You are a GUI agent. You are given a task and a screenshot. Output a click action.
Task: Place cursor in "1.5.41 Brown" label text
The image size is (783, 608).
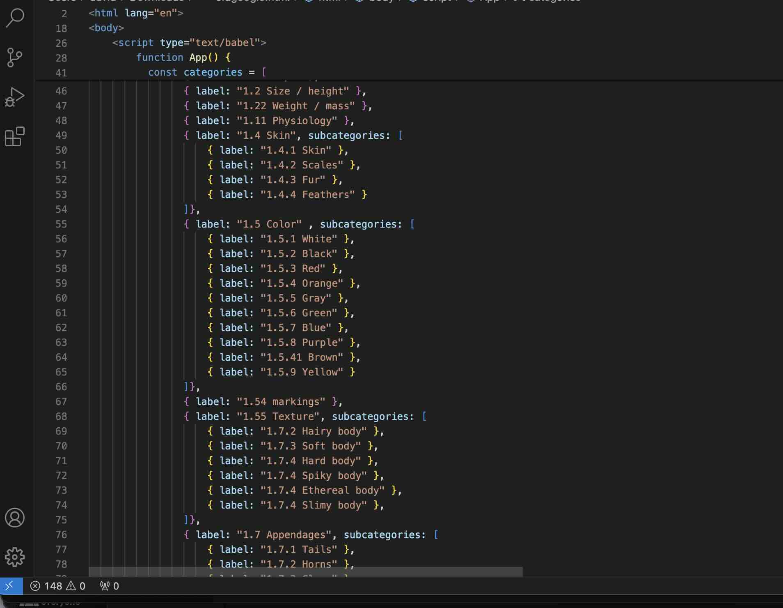pos(302,357)
